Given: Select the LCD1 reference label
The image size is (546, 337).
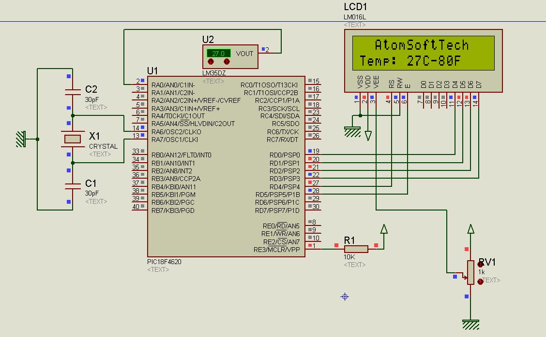Looking at the screenshot, I should coord(355,7).
